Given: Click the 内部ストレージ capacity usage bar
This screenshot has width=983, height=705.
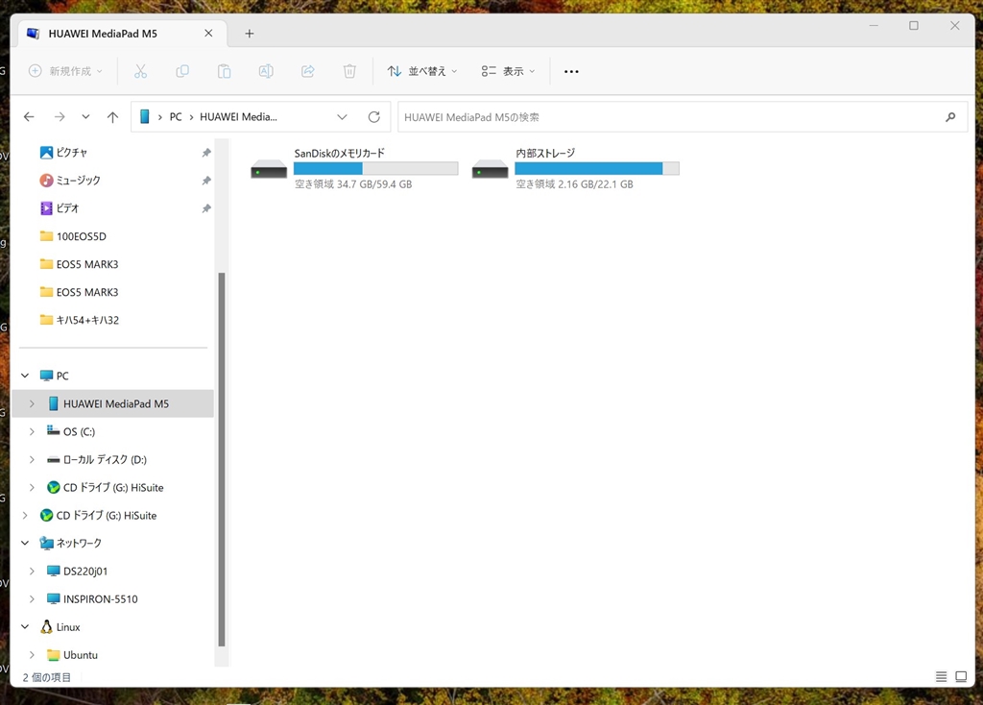Looking at the screenshot, I should (597, 168).
